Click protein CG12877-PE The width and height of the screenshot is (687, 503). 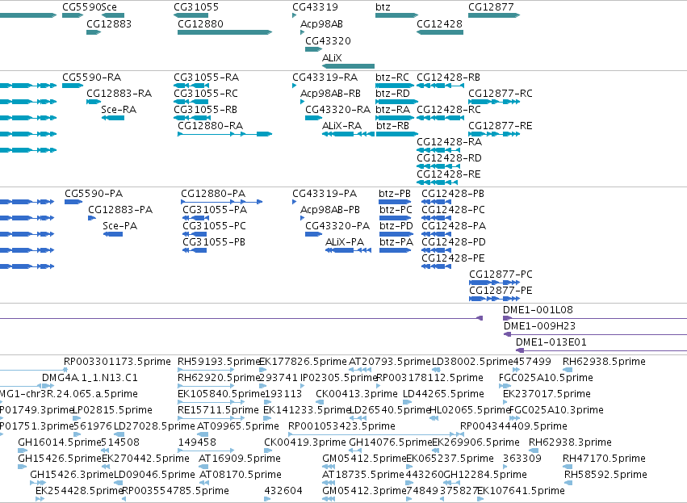[x=501, y=291]
